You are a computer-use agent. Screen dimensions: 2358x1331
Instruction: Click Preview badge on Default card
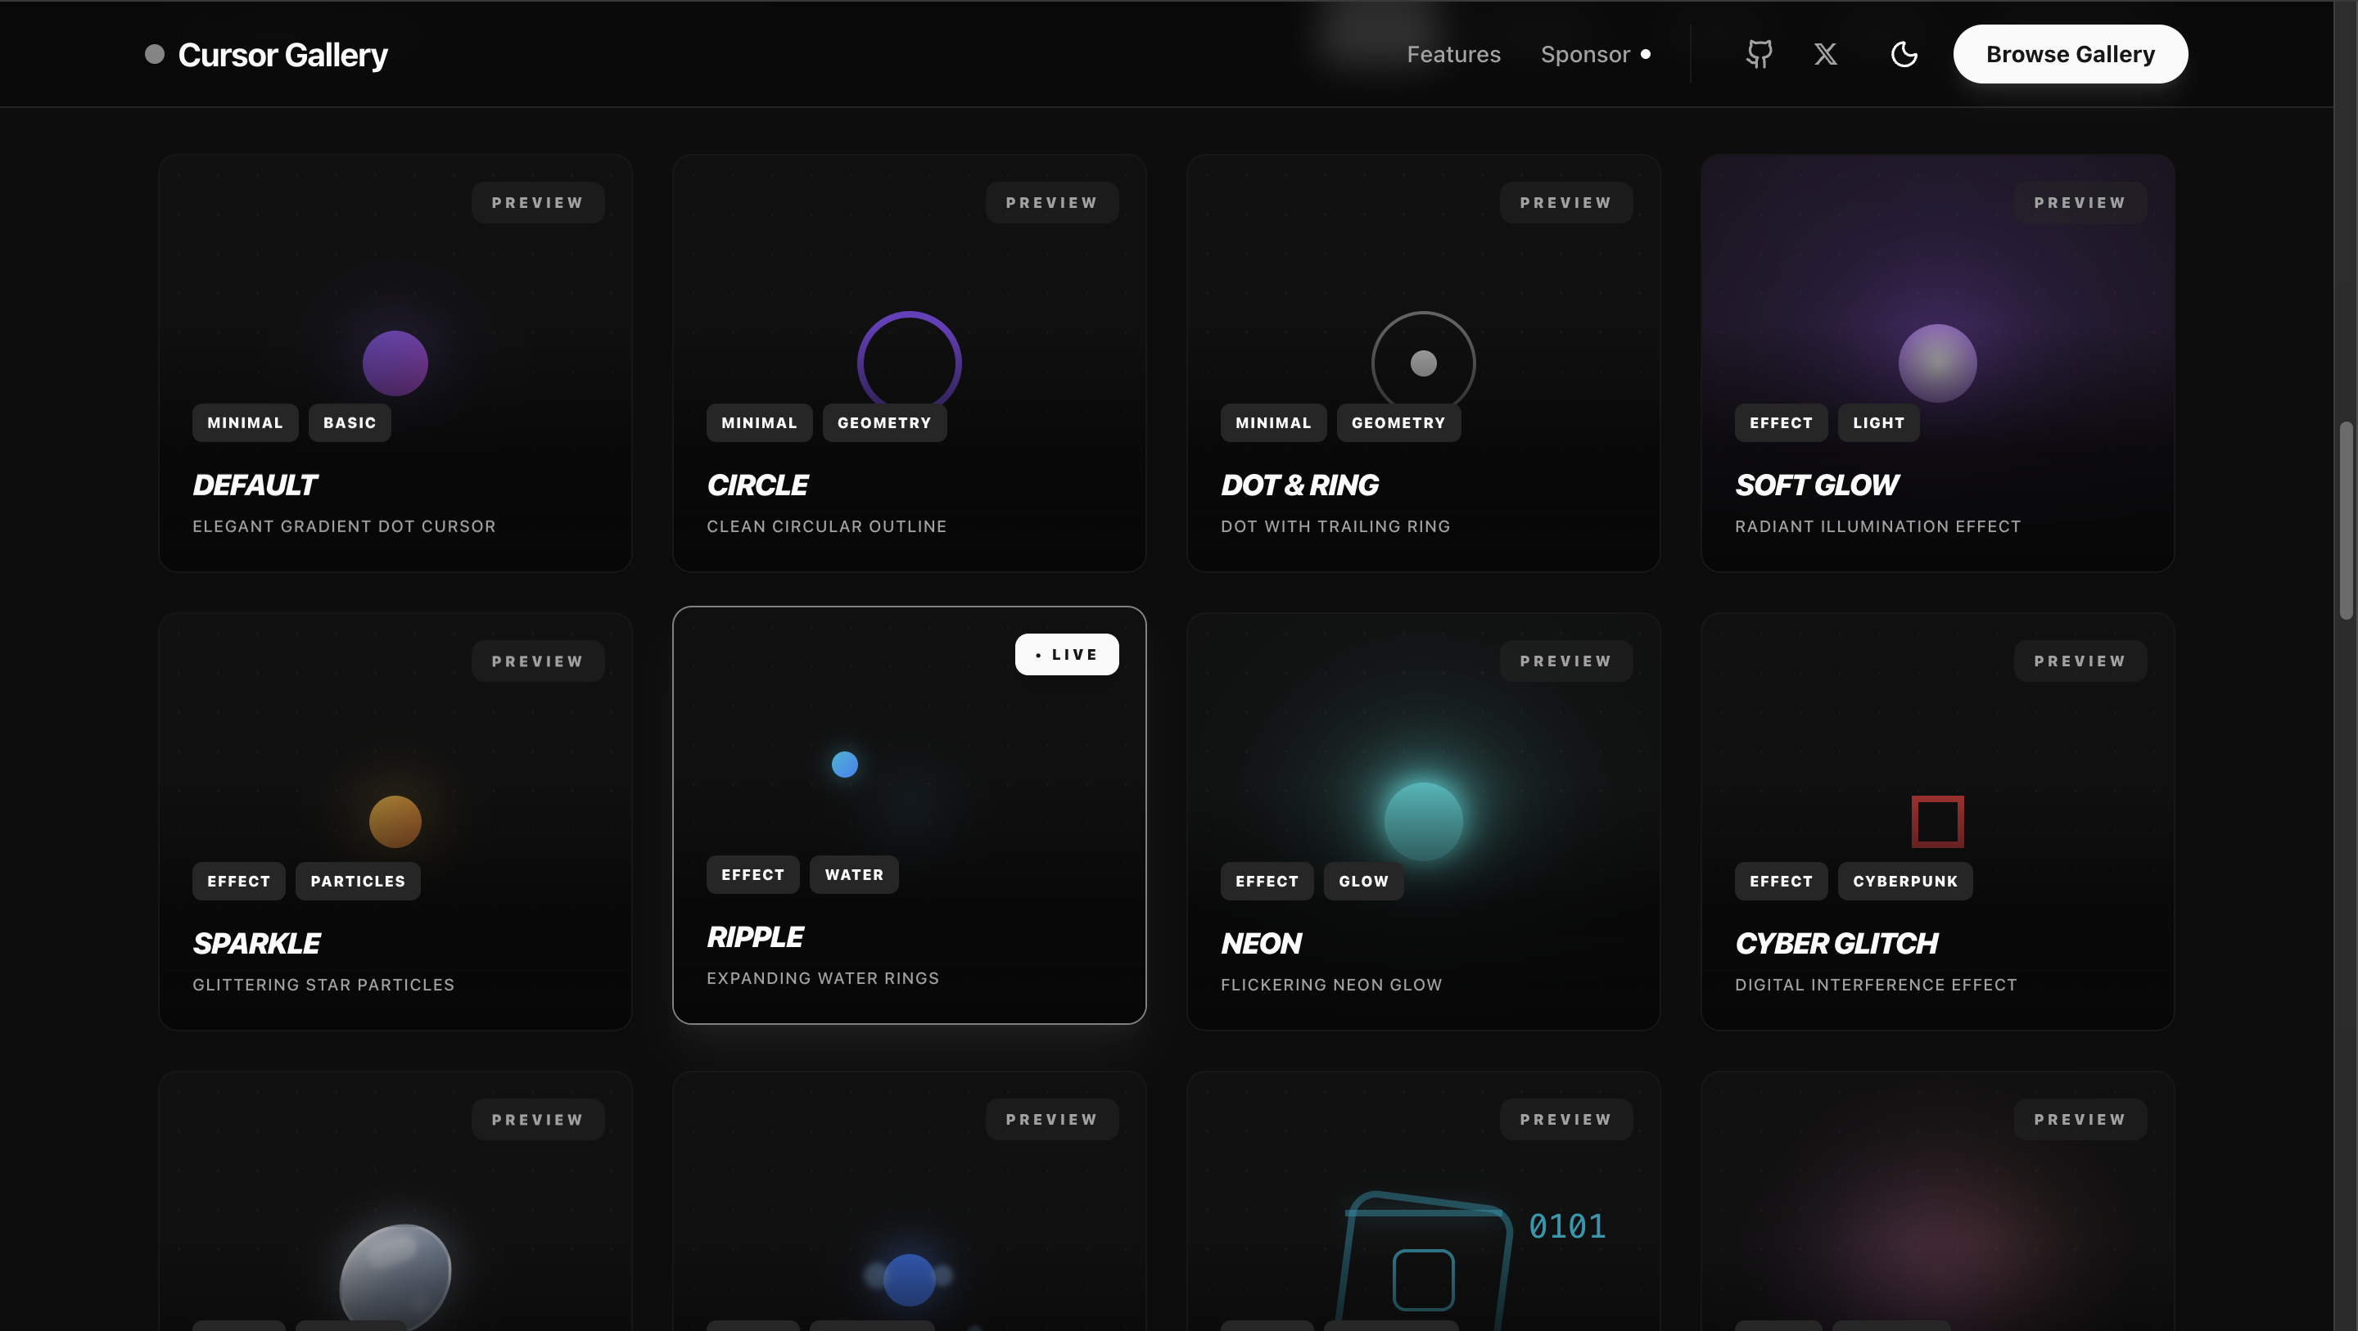(x=537, y=202)
